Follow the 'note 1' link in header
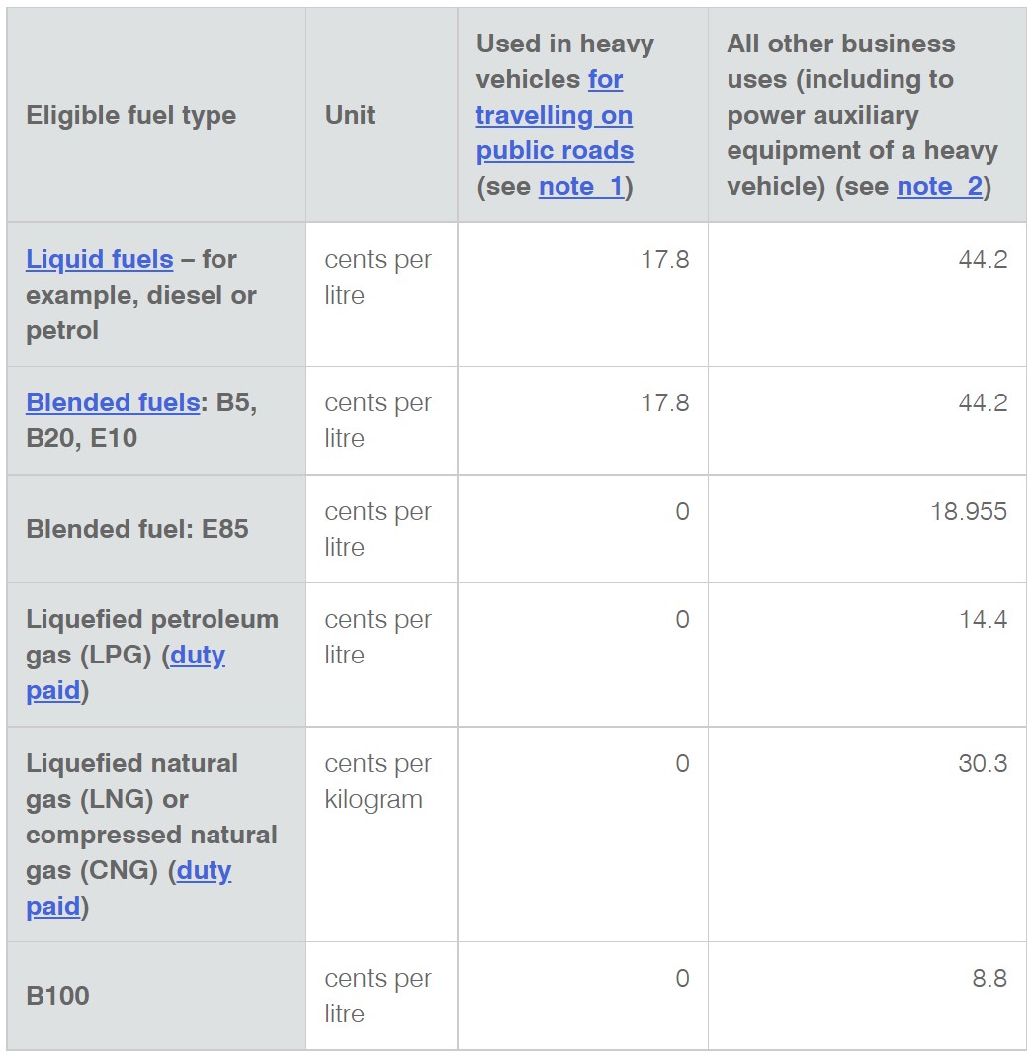The height and width of the screenshot is (1057, 1032). click(x=581, y=186)
